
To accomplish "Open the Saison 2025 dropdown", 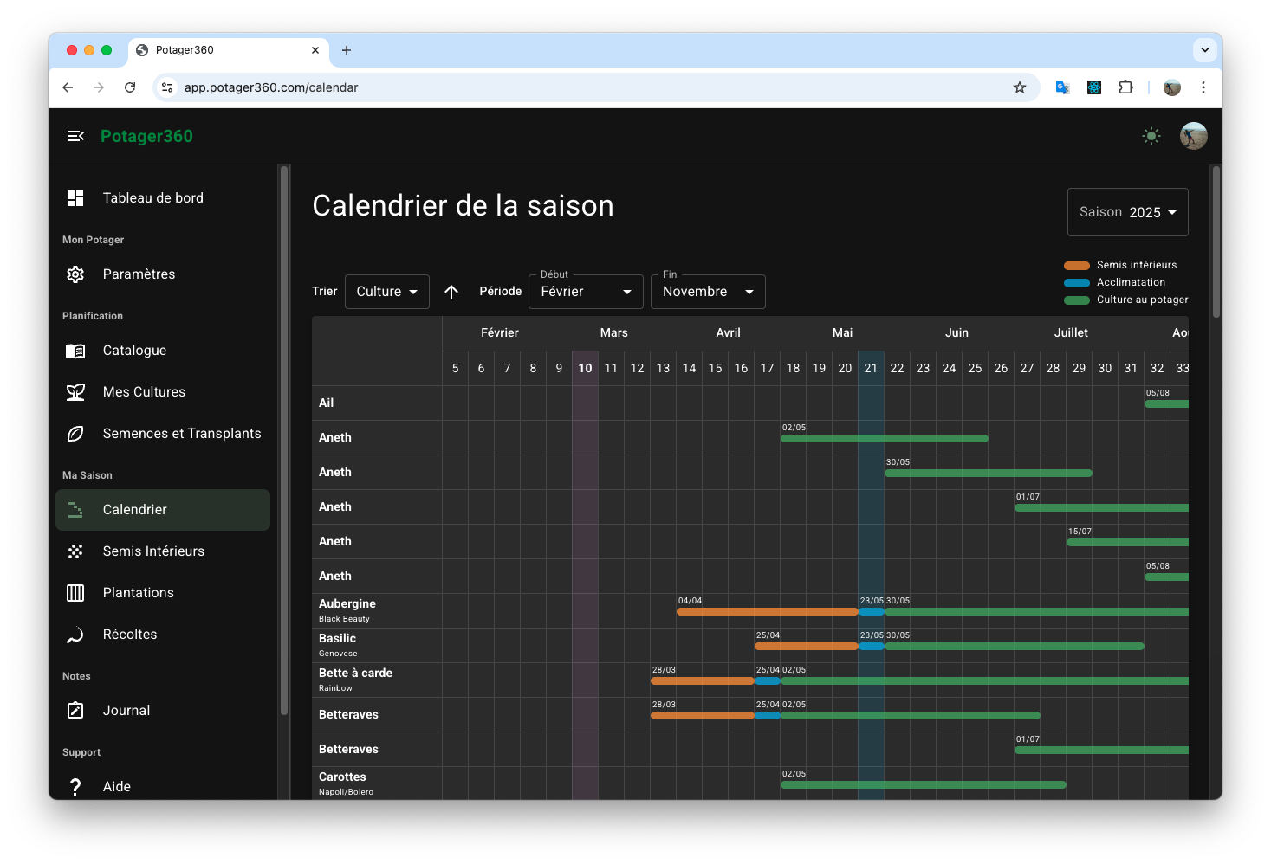I will point(1127,211).
